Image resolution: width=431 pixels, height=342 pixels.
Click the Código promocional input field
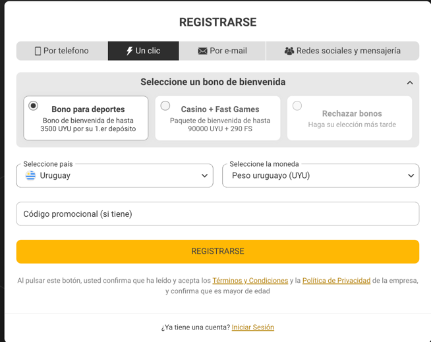point(217,214)
